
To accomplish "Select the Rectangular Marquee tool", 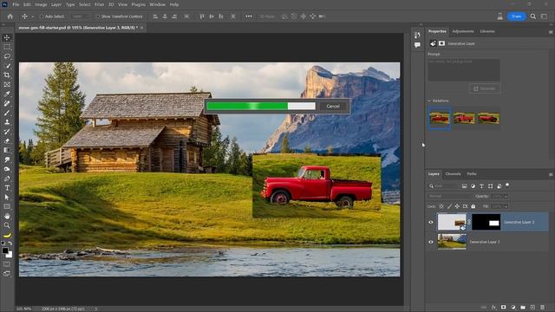I will click(x=7, y=47).
